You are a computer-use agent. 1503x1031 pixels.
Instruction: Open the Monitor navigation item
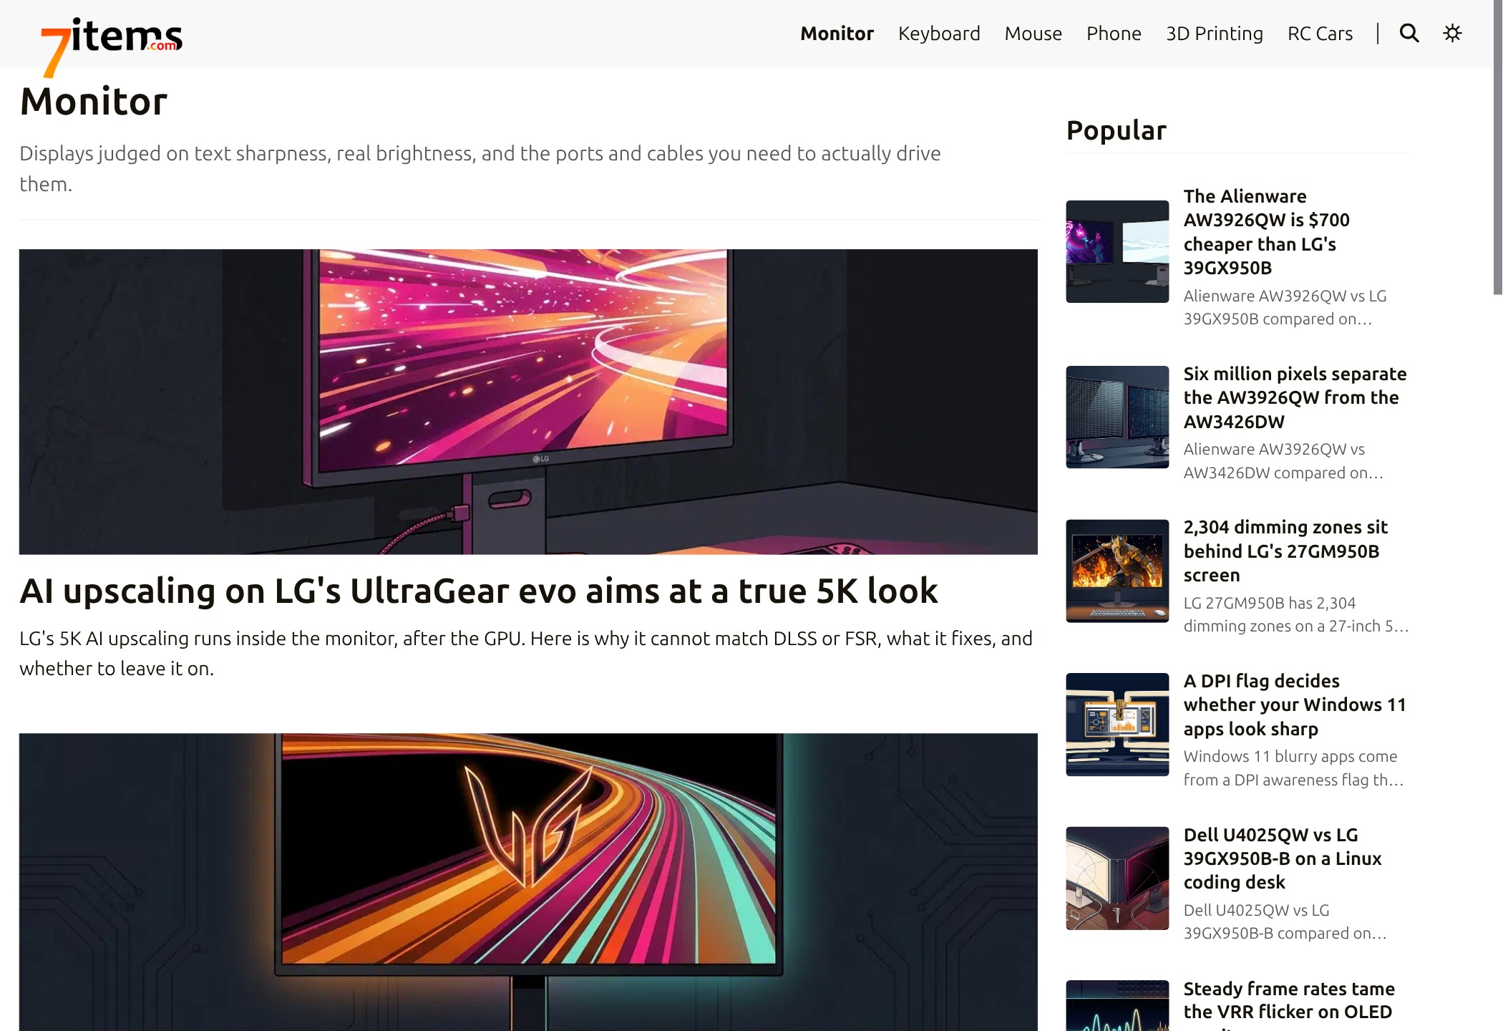tap(837, 34)
